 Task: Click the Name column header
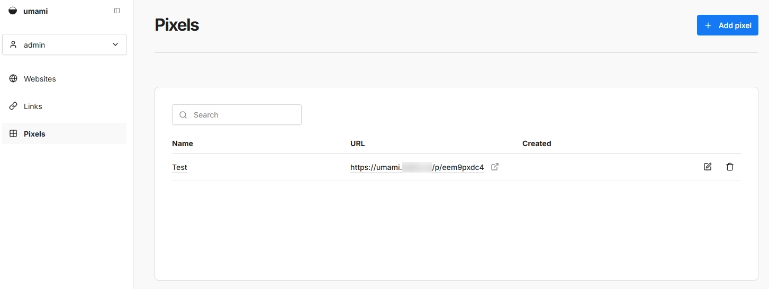coord(183,143)
